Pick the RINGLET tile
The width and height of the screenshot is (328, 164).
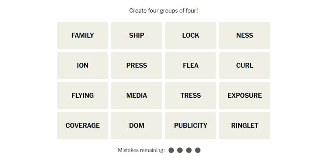[245, 125]
